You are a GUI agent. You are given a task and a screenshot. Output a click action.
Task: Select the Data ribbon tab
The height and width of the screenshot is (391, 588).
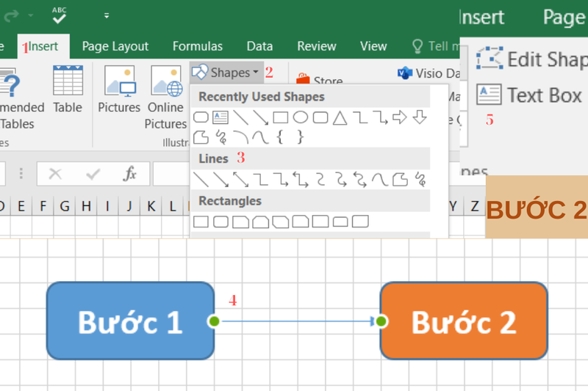click(x=259, y=46)
